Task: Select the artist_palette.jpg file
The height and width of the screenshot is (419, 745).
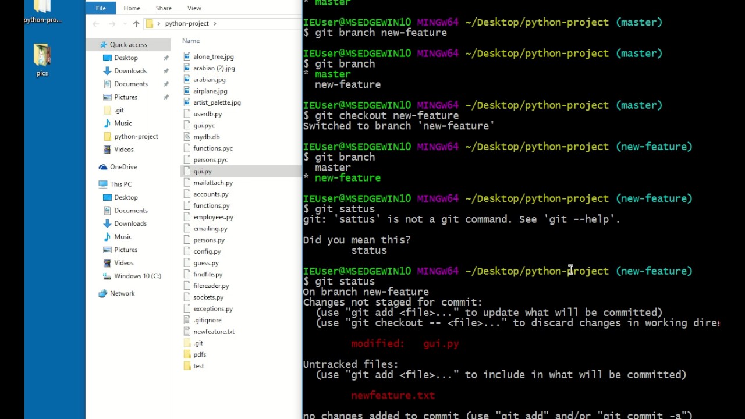Action: pyautogui.click(x=217, y=102)
